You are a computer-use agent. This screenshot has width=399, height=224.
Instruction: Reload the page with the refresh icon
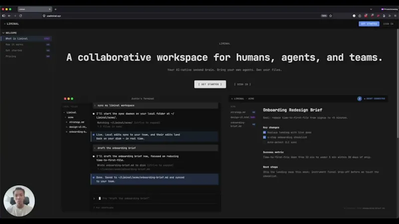point(20,16)
